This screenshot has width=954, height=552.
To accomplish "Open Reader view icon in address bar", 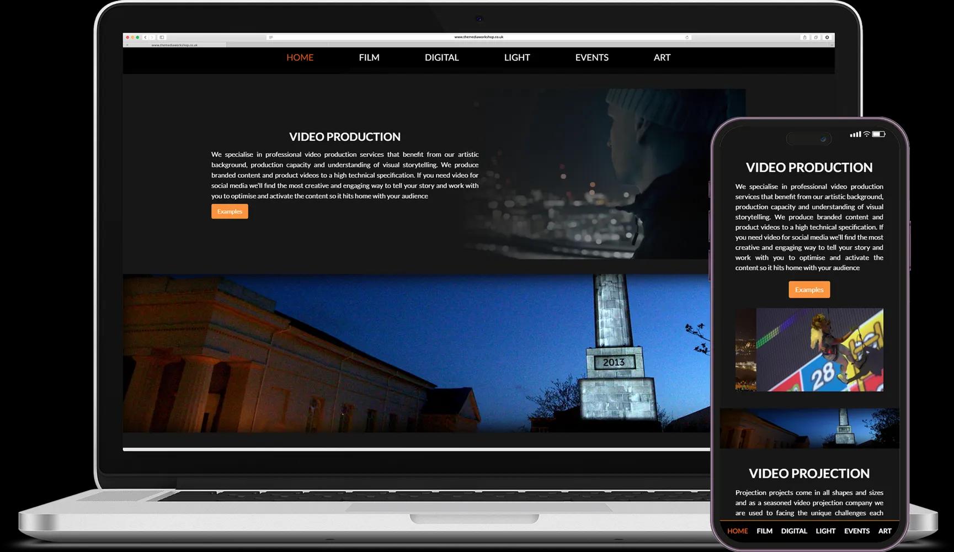I will [270, 38].
